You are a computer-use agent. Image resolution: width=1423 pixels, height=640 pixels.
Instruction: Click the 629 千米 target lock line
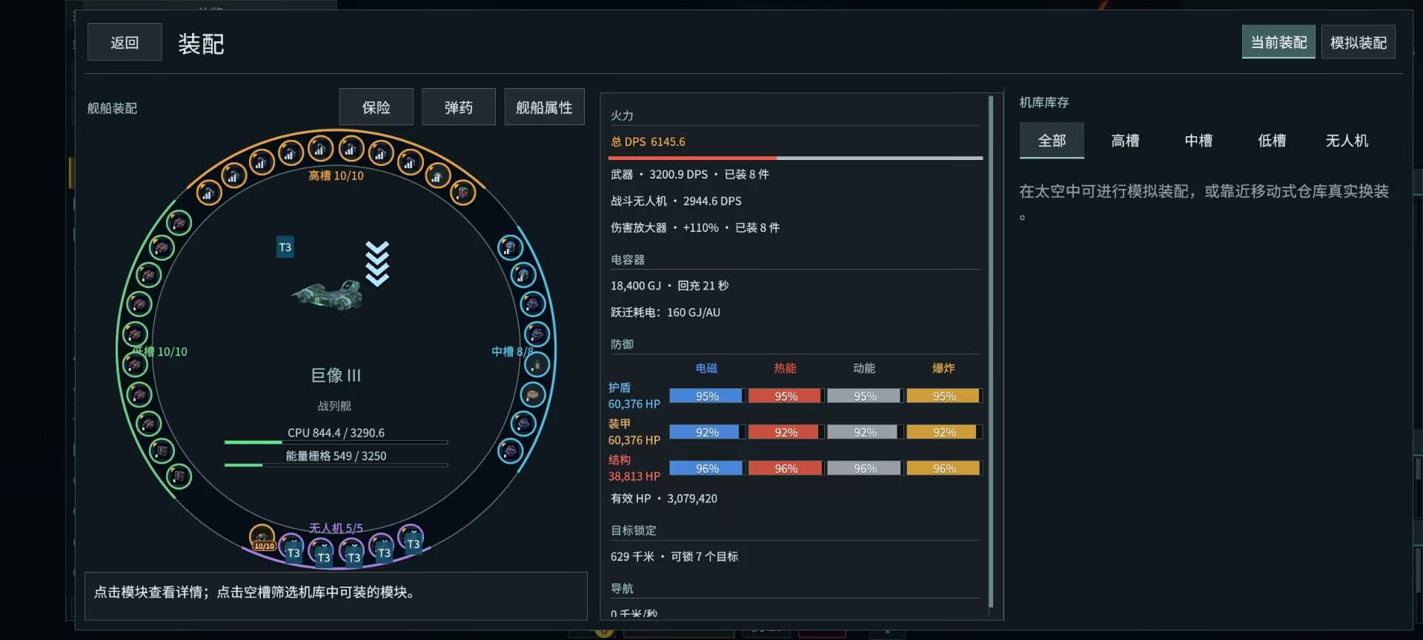tap(674, 556)
